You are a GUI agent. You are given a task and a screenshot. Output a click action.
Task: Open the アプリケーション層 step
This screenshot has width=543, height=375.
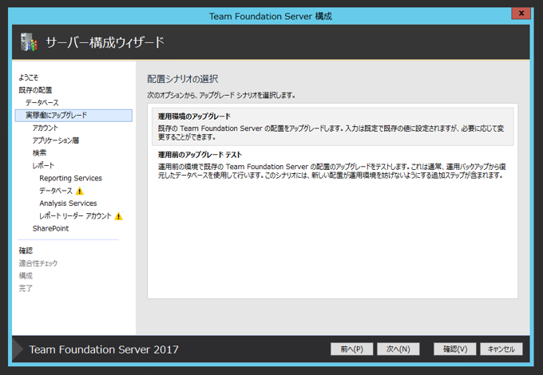tap(56, 140)
